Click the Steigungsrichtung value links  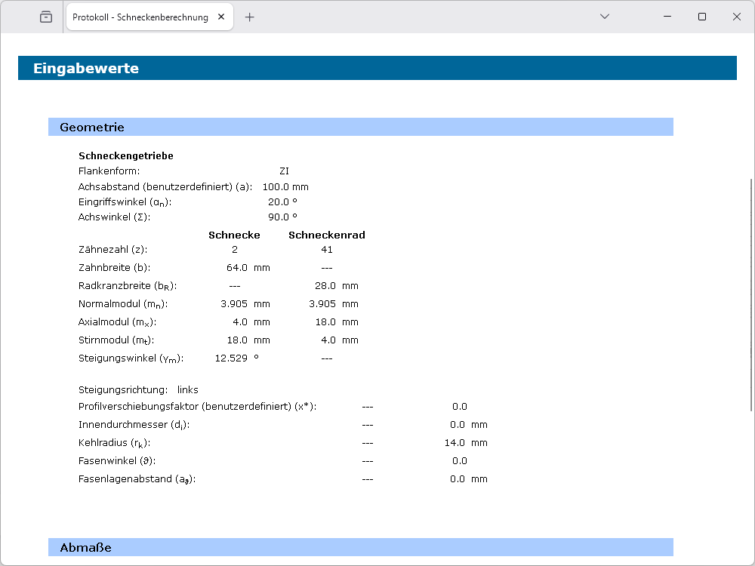pyautogui.click(x=187, y=390)
